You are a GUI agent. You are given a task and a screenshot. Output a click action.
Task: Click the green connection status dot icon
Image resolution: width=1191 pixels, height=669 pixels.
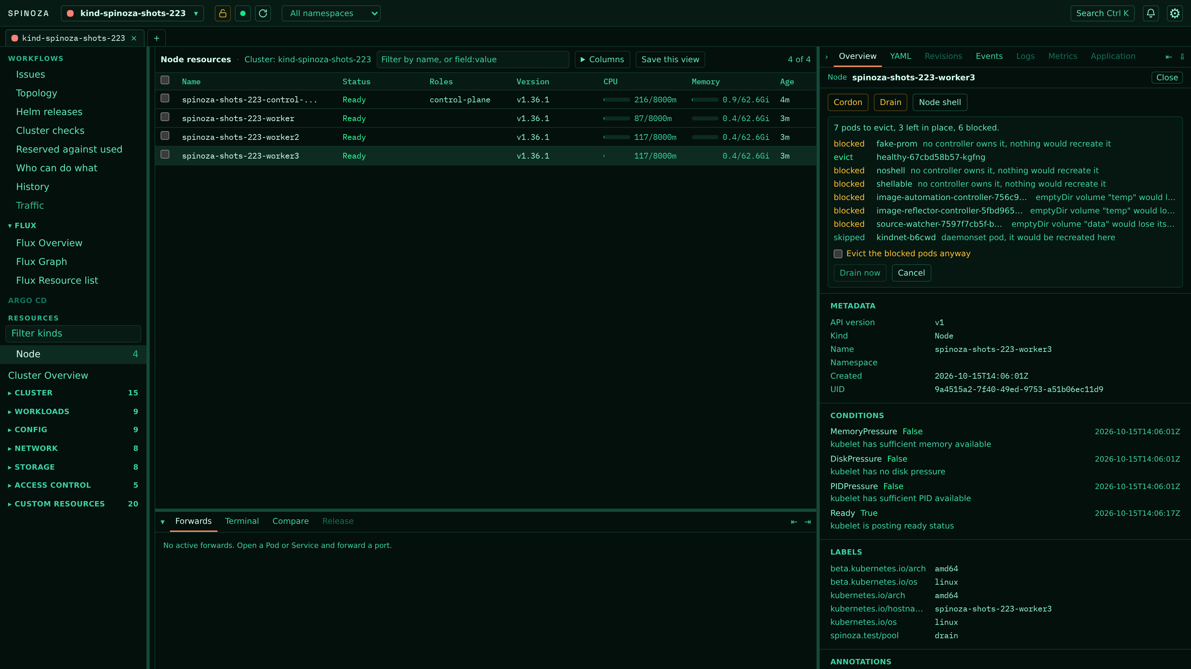pos(243,13)
